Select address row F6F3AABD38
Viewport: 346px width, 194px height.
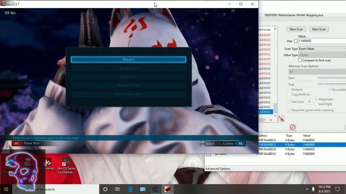302,149
